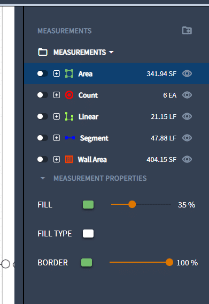Click the 21.15 LF value
The image size is (209, 304).
[x=164, y=116]
